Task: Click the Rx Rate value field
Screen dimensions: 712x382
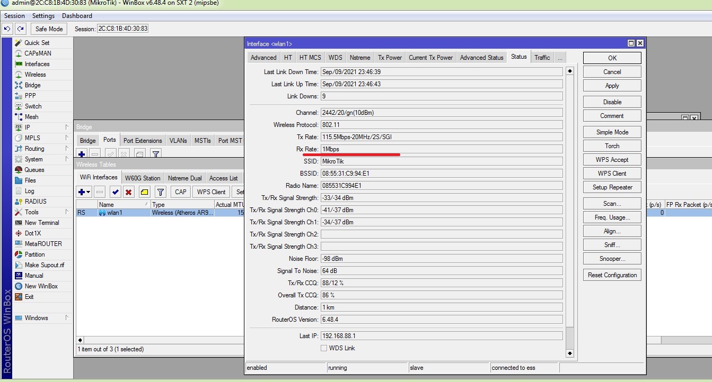Action: pyautogui.click(x=441, y=149)
